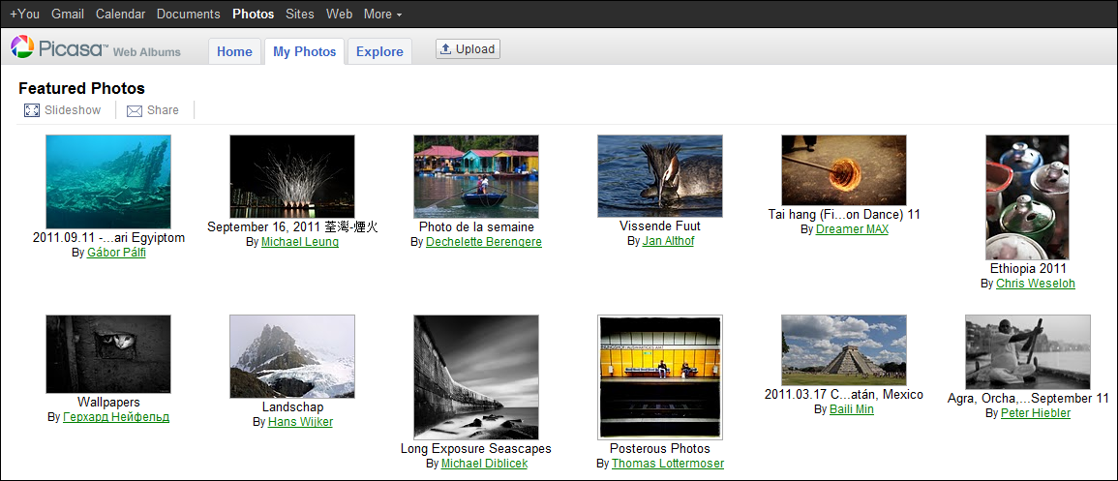The width and height of the screenshot is (1118, 481).
Task: View the Ethiopia 2011 pots thumbnail
Action: click(x=1027, y=197)
